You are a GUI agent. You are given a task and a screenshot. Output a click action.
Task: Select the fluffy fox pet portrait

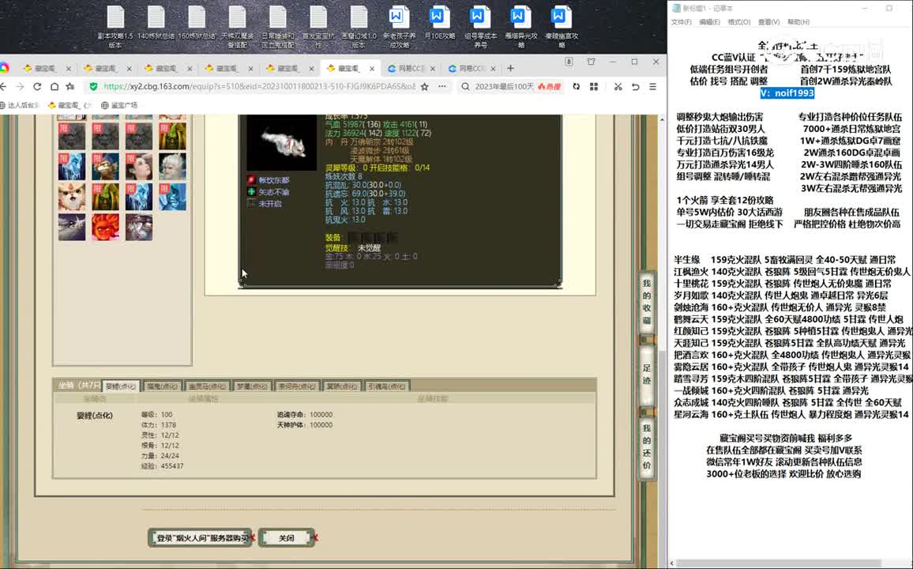click(72, 197)
